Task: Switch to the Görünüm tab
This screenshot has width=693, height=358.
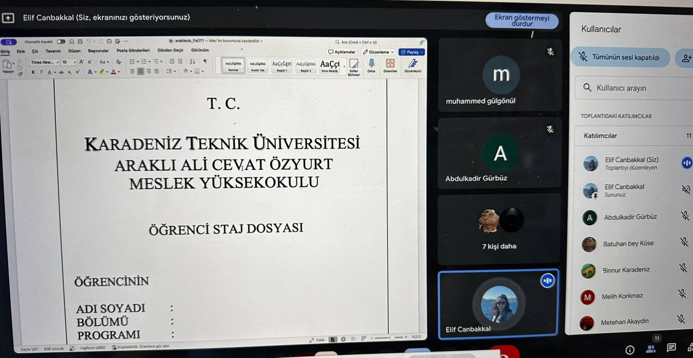Action: click(200, 50)
